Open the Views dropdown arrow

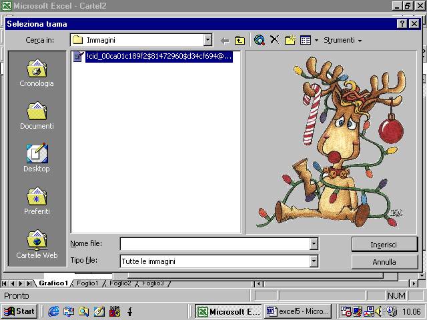[316, 41]
